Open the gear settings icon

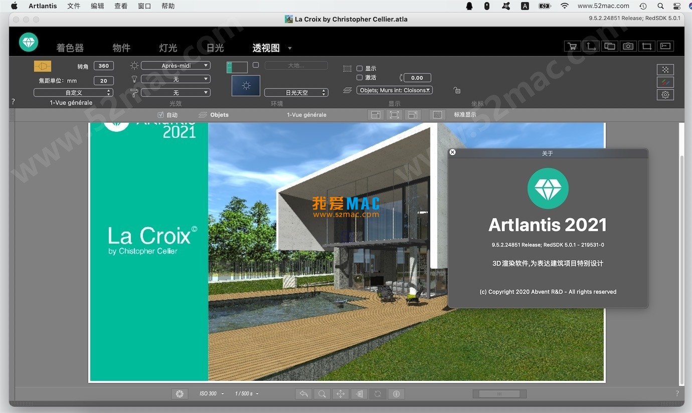(665, 95)
